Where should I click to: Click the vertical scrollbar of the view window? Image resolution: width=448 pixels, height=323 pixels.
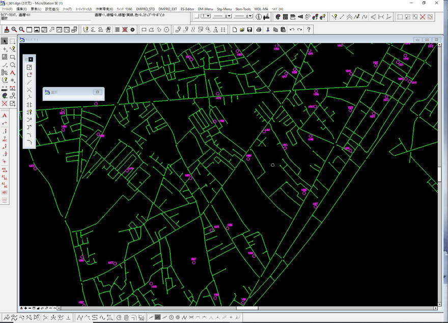439,173
